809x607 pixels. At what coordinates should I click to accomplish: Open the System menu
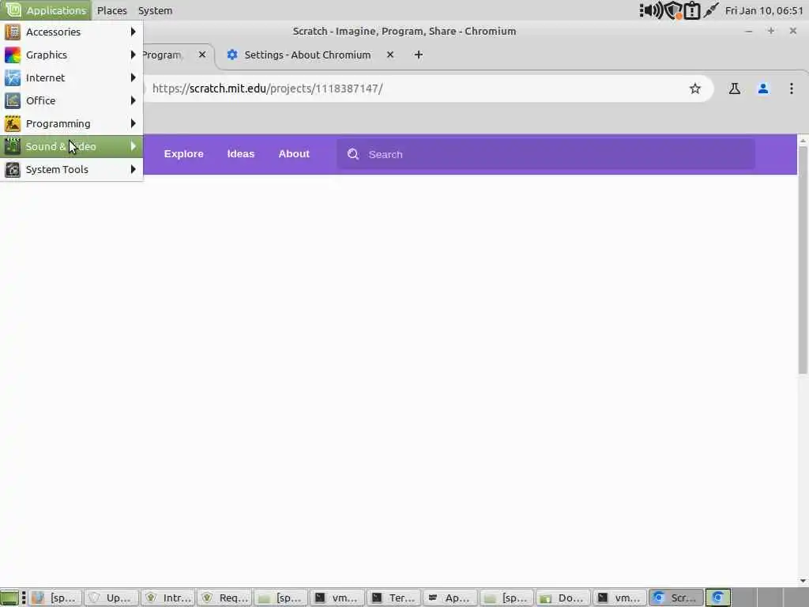156,10
